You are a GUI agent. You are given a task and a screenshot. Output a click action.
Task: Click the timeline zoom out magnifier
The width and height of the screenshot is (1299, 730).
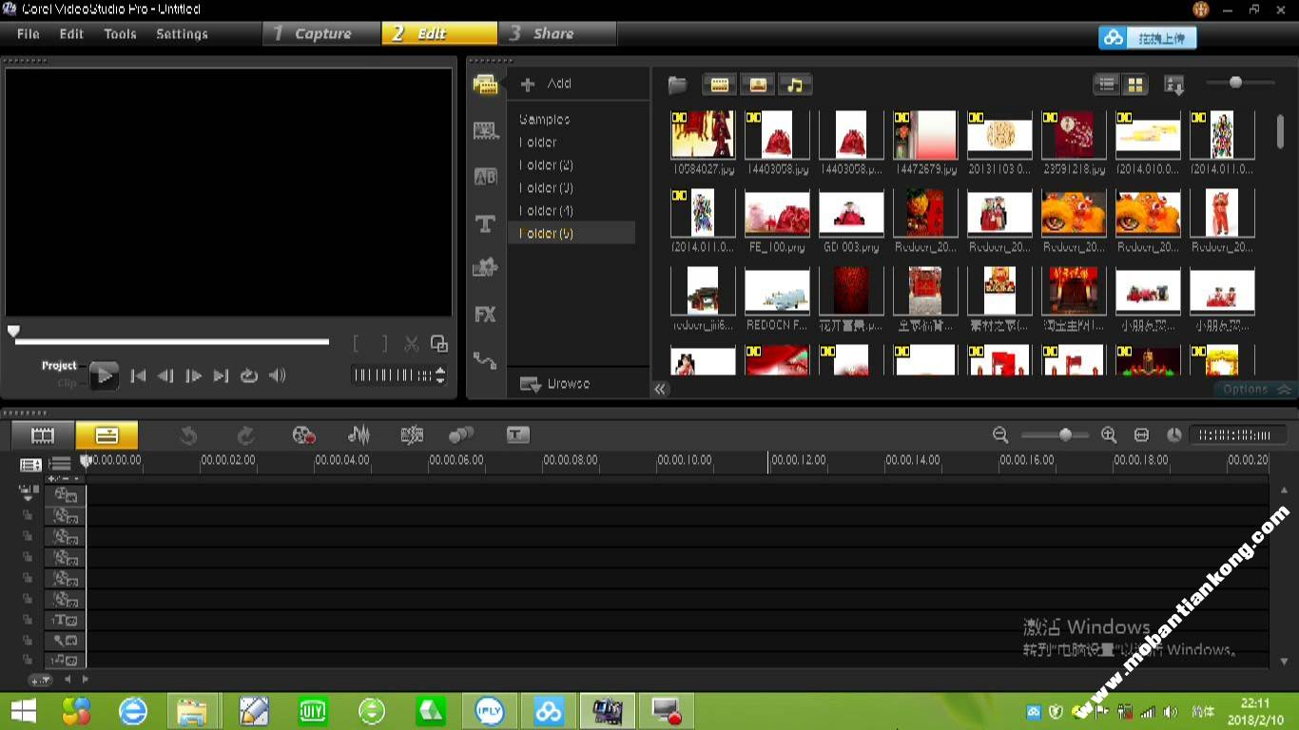pos(1000,435)
